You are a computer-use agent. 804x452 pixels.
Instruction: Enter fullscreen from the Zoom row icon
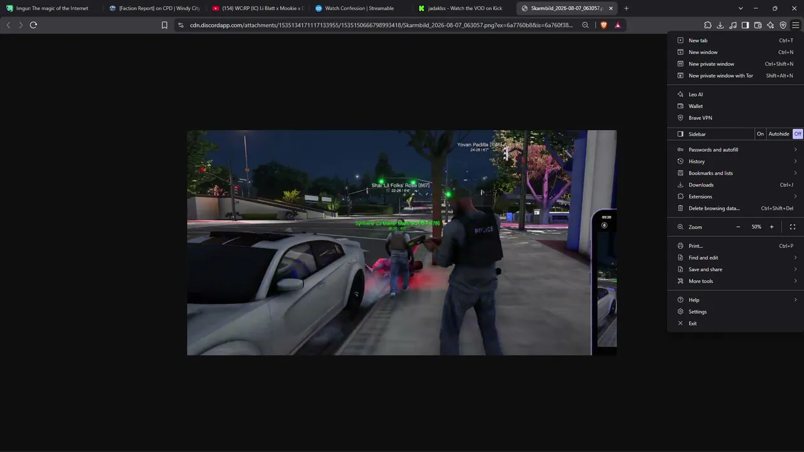(792, 227)
